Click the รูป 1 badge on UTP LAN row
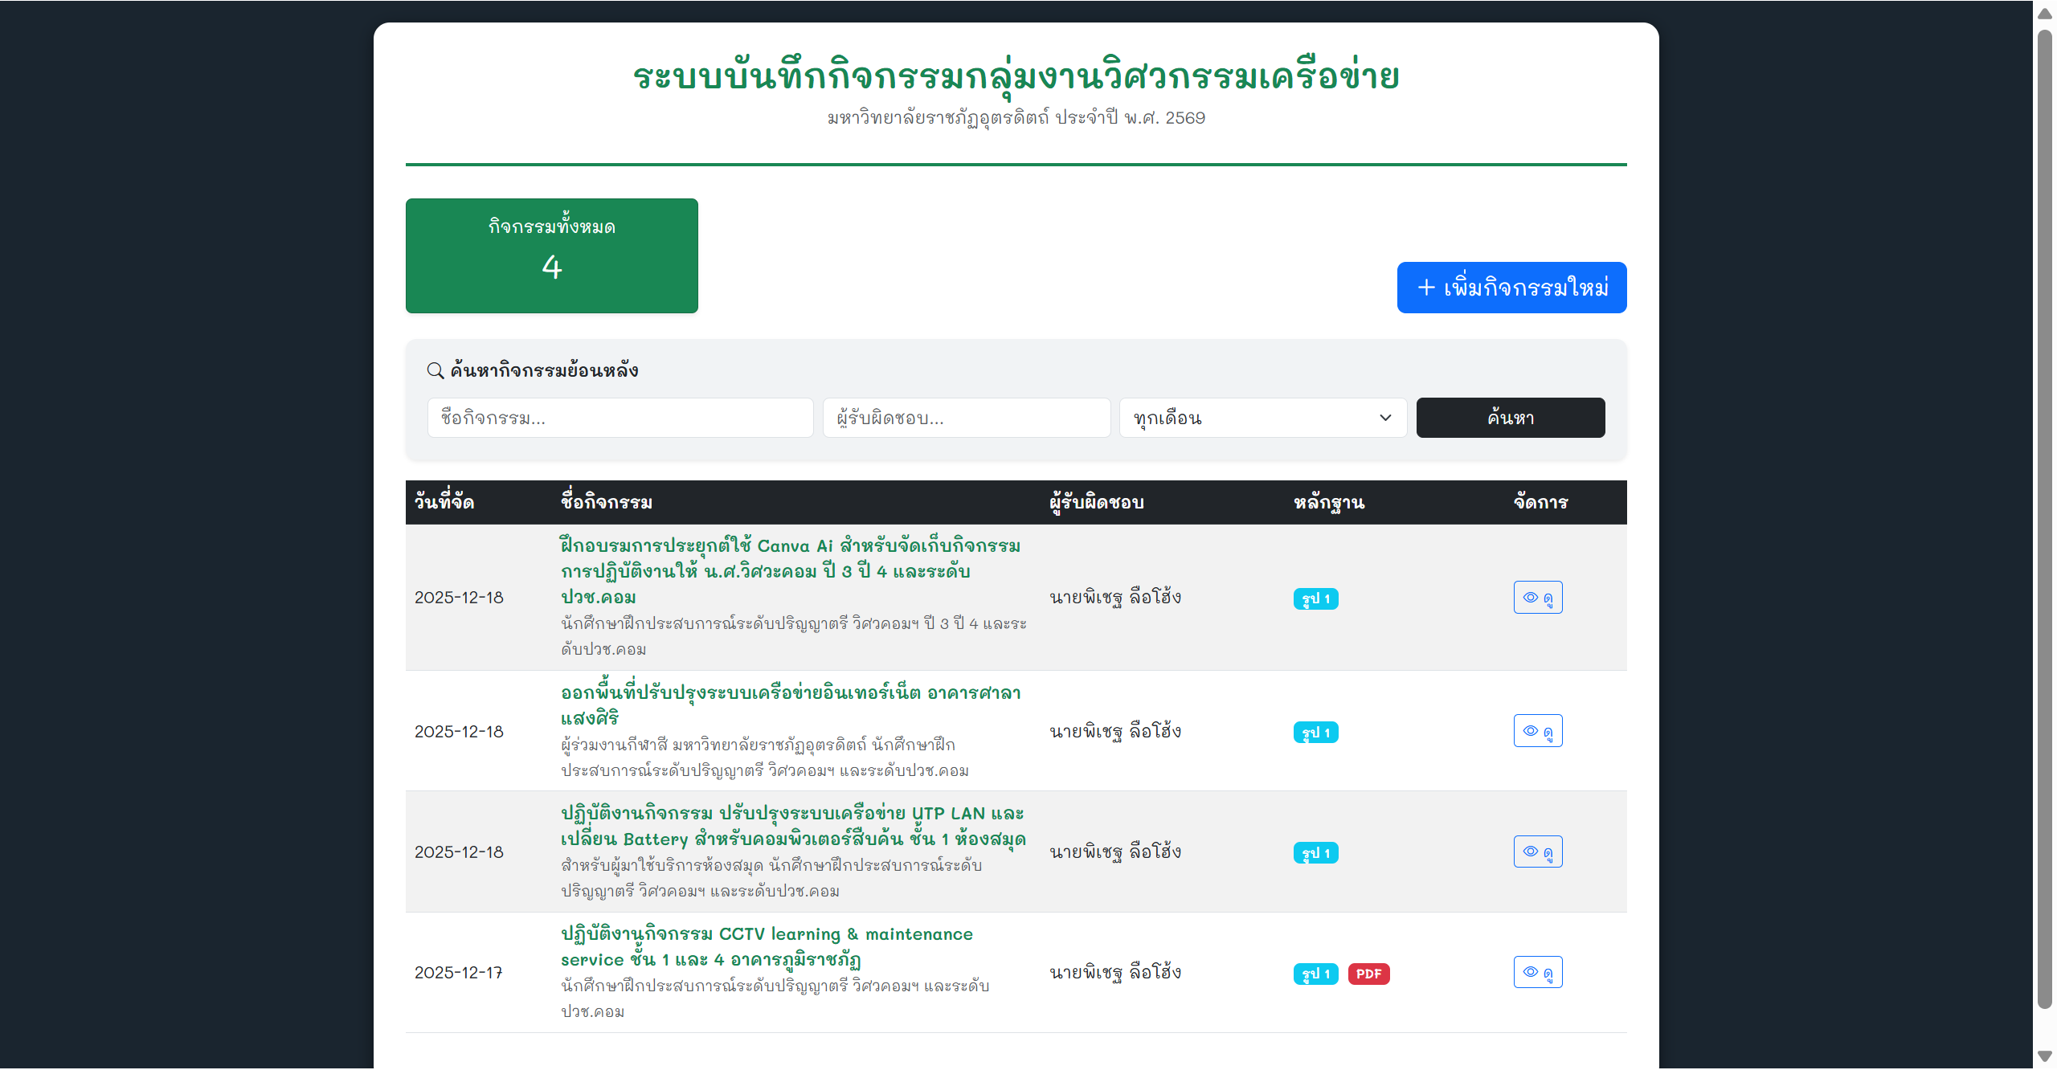 coord(1315,852)
